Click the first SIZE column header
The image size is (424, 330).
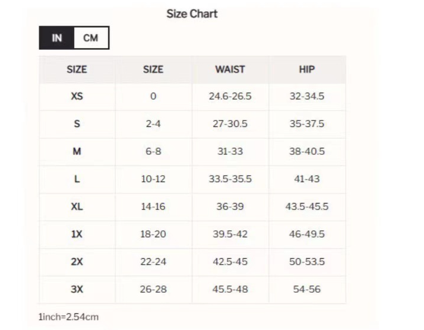pos(77,69)
